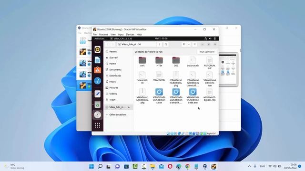Viewport: 305px width, 171px height.
Task: Open Ubuntu Software from the dock
Action: (97, 70)
